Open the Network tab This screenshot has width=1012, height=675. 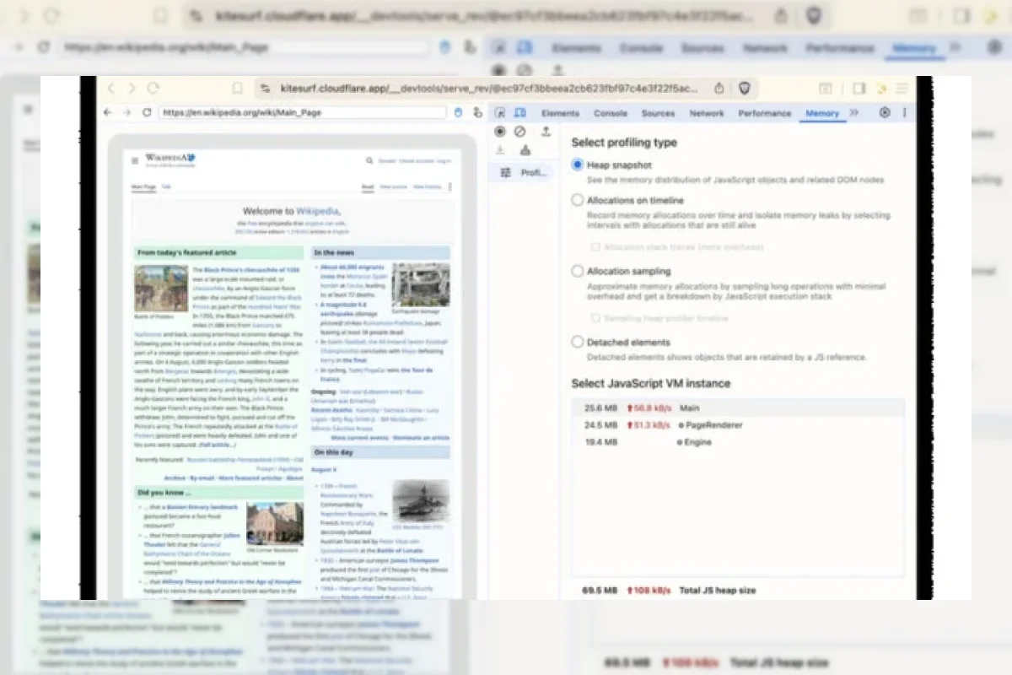pyautogui.click(x=707, y=113)
